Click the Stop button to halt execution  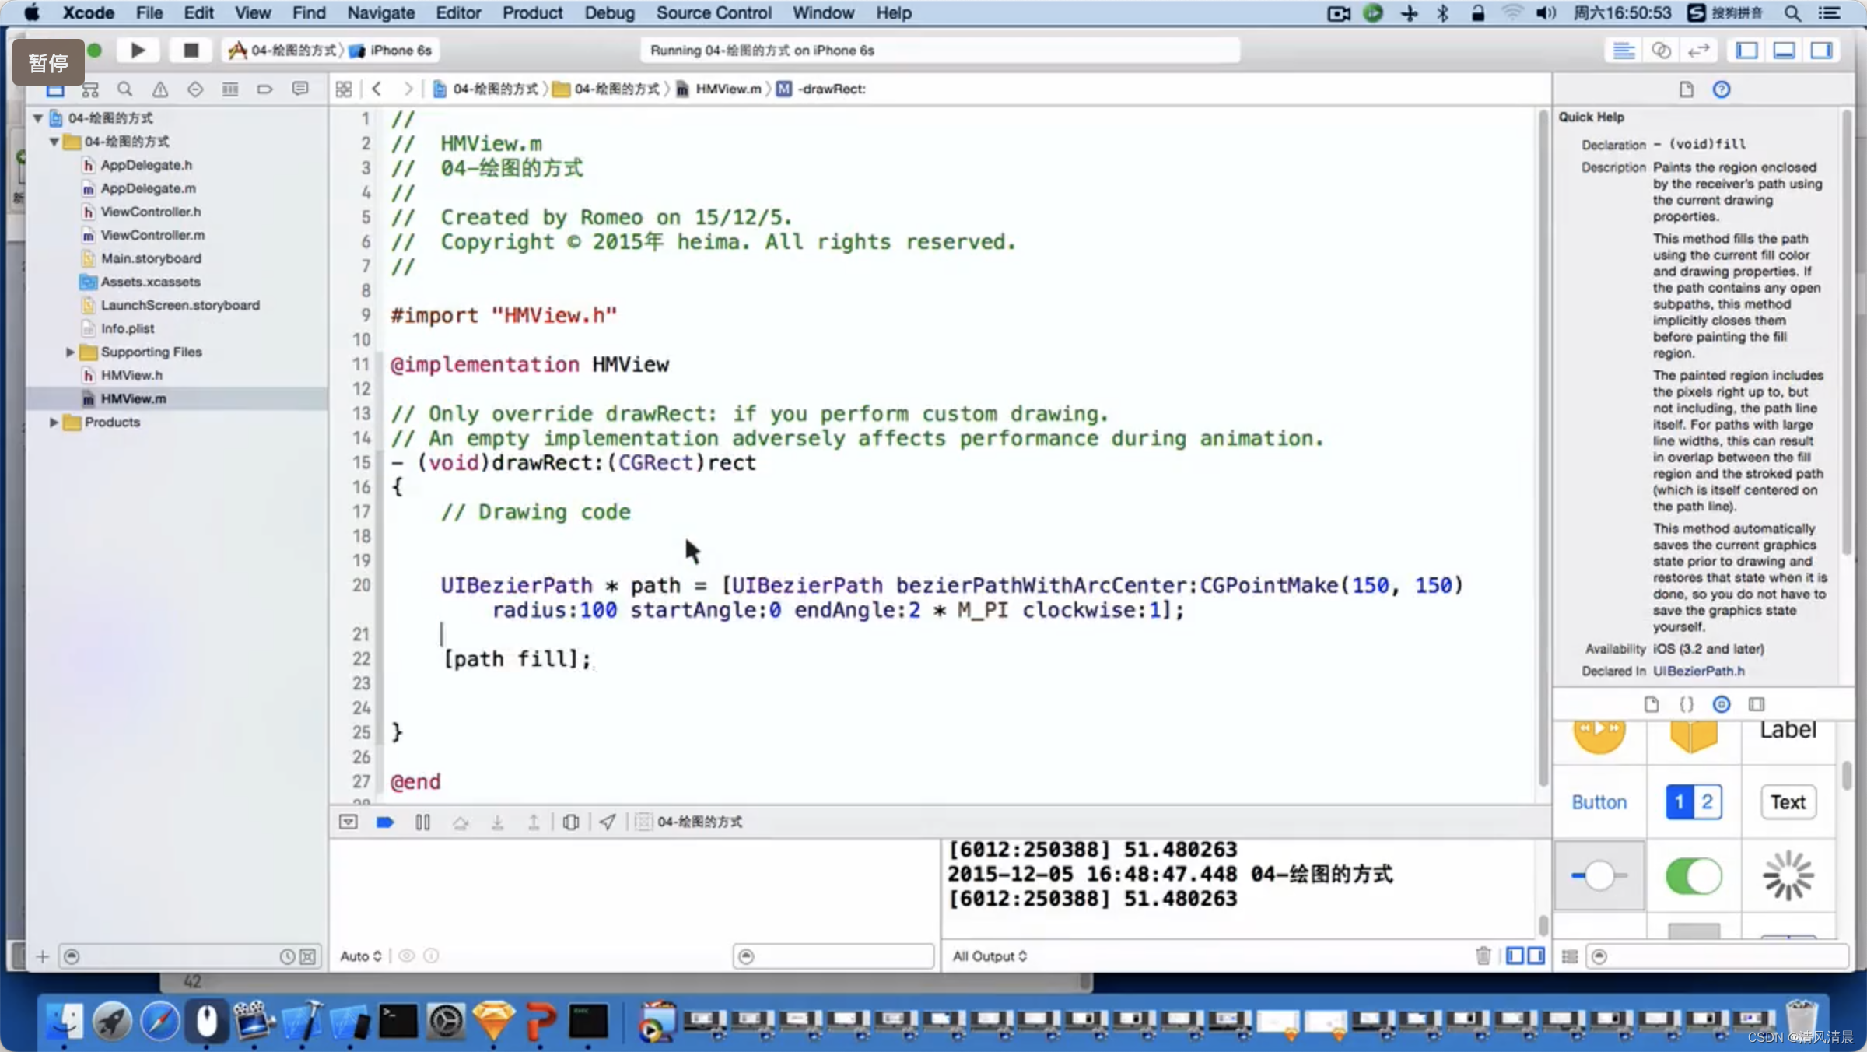[190, 49]
